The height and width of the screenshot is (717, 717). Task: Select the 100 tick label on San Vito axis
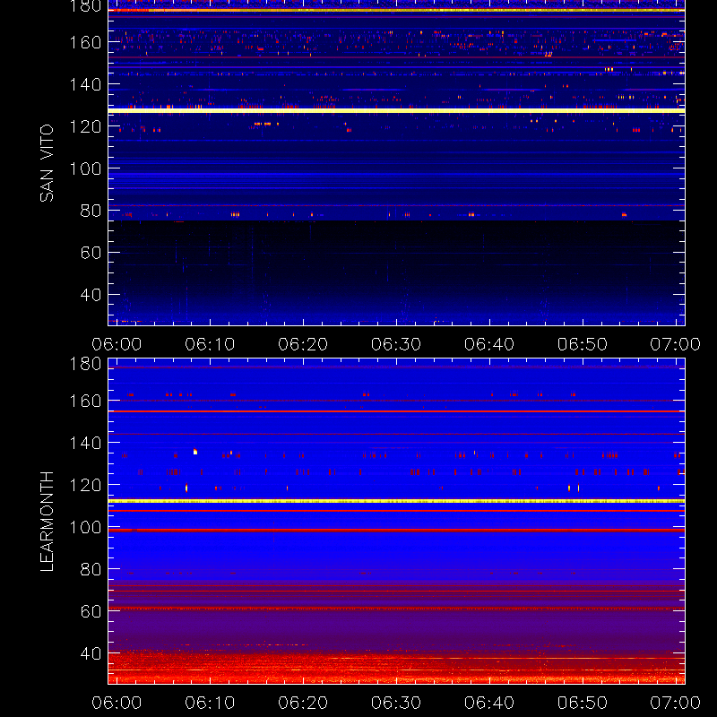pos(85,168)
